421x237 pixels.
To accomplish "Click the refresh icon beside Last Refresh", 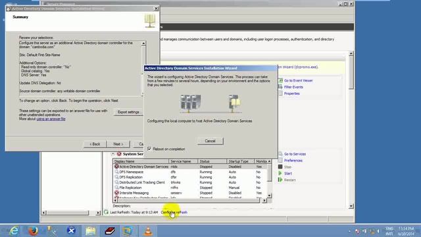I will pos(106,212).
